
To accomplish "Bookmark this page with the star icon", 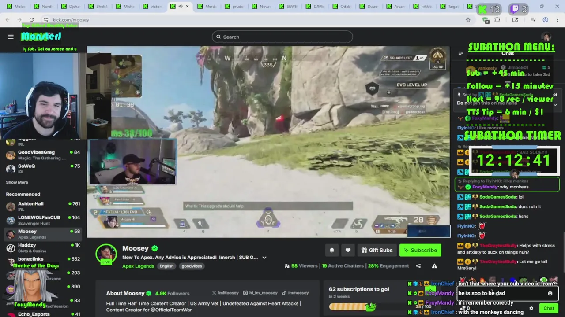I will [468, 20].
